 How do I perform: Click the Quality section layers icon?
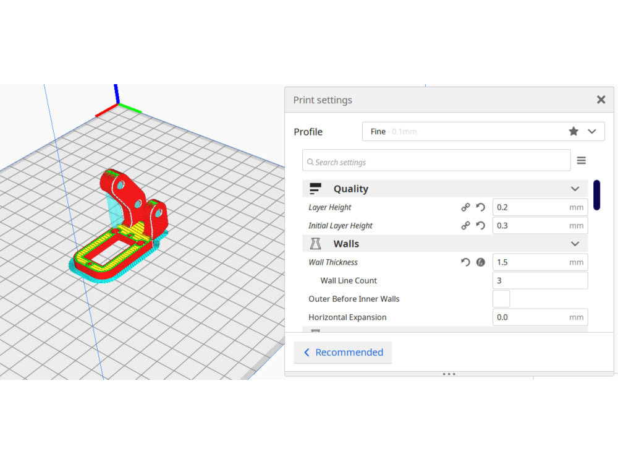(317, 188)
